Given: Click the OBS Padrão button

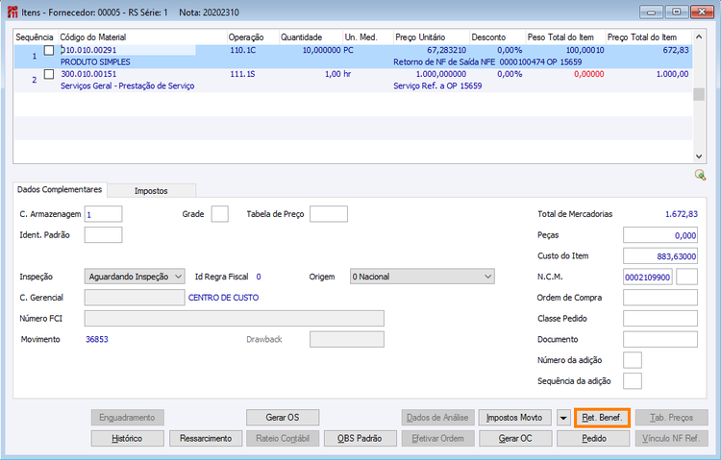Looking at the screenshot, I should pyautogui.click(x=360, y=439).
